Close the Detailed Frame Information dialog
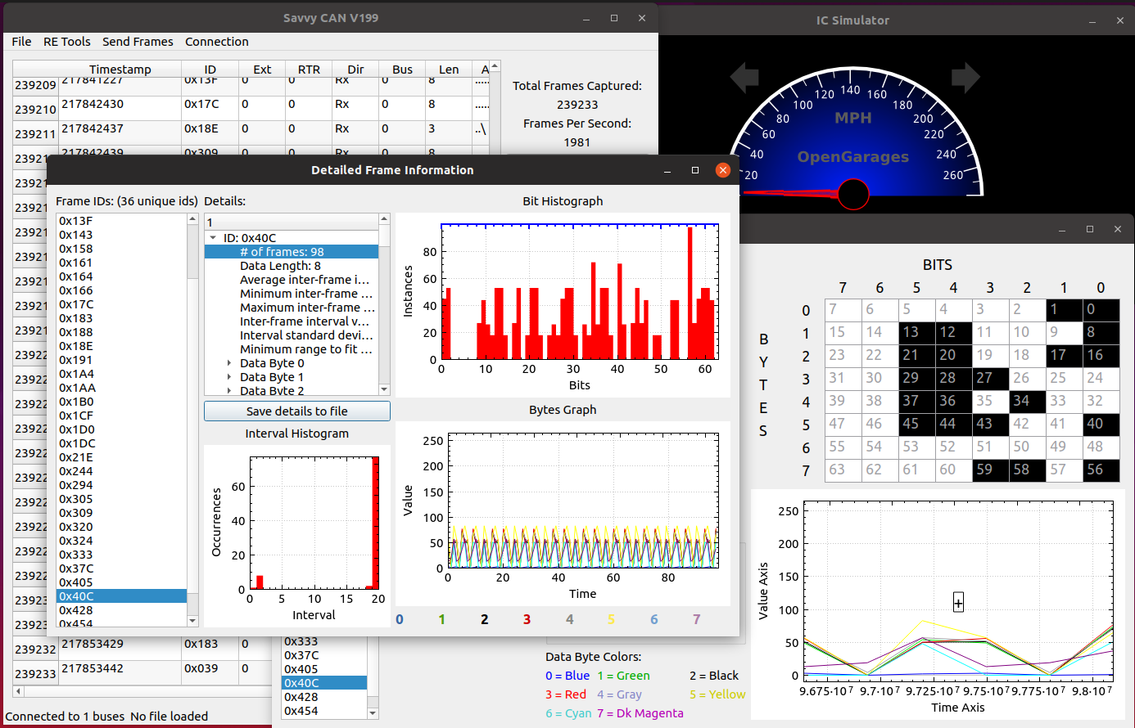Image resolution: width=1135 pixels, height=728 pixels. coord(722,170)
